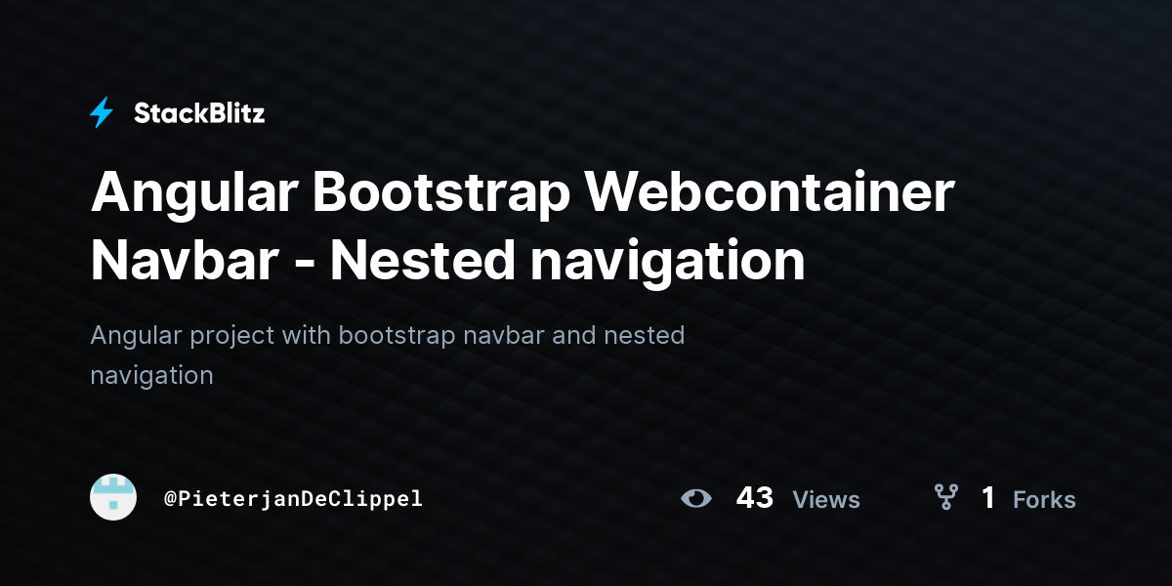Image resolution: width=1172 pixels, height=586 pixels.
Task: Click the Views label
Action: click(x=826, y=499)
